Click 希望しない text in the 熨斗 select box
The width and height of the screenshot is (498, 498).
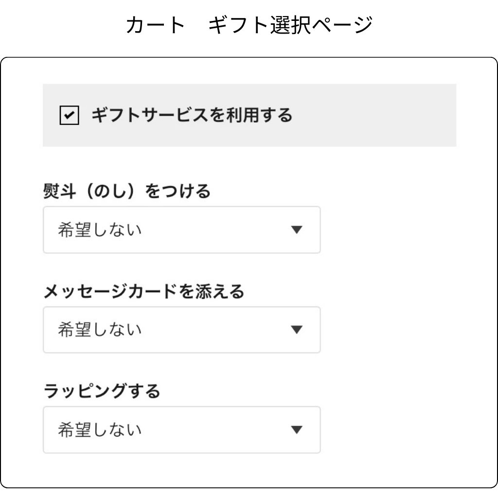coord(100,230)
